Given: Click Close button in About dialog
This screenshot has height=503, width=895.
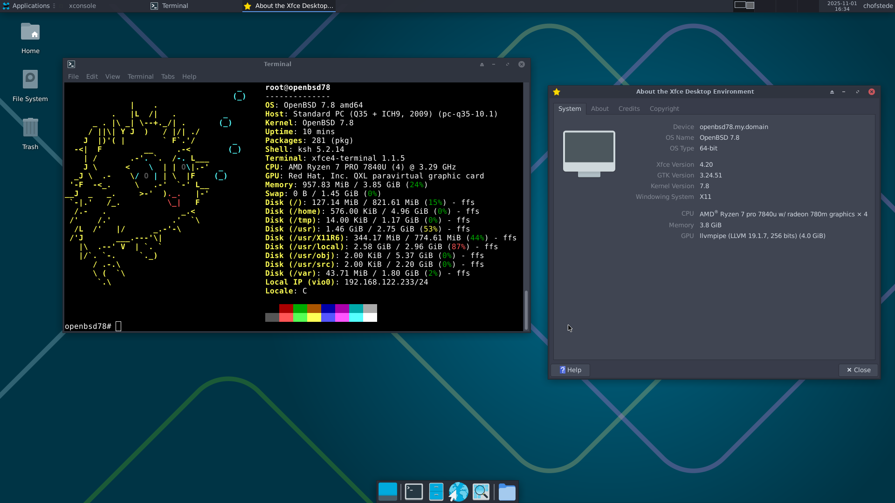Looking at the screenshot, I should (858, 370).
